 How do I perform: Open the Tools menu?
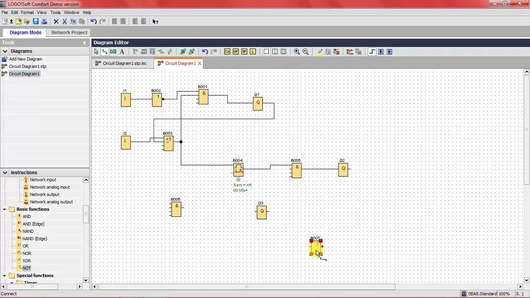(55, 12)
